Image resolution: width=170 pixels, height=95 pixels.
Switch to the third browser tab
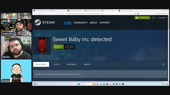(75, 11)
